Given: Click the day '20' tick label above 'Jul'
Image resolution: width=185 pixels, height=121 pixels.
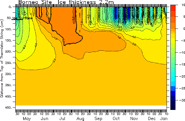Looking at the screenshot, I should coord(65,114).
